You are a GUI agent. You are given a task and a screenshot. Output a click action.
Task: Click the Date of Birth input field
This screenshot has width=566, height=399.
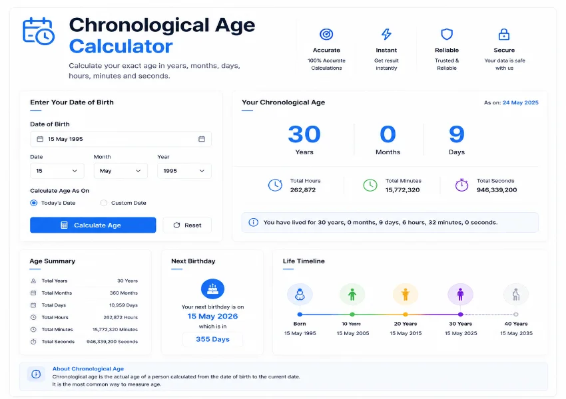pos(121,139)
